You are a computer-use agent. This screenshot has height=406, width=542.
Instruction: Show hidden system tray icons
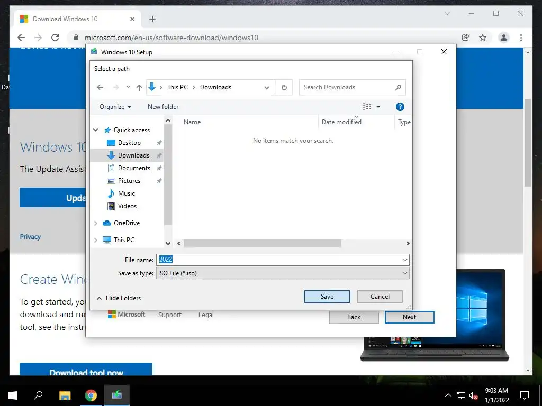(x=448, y=395)
